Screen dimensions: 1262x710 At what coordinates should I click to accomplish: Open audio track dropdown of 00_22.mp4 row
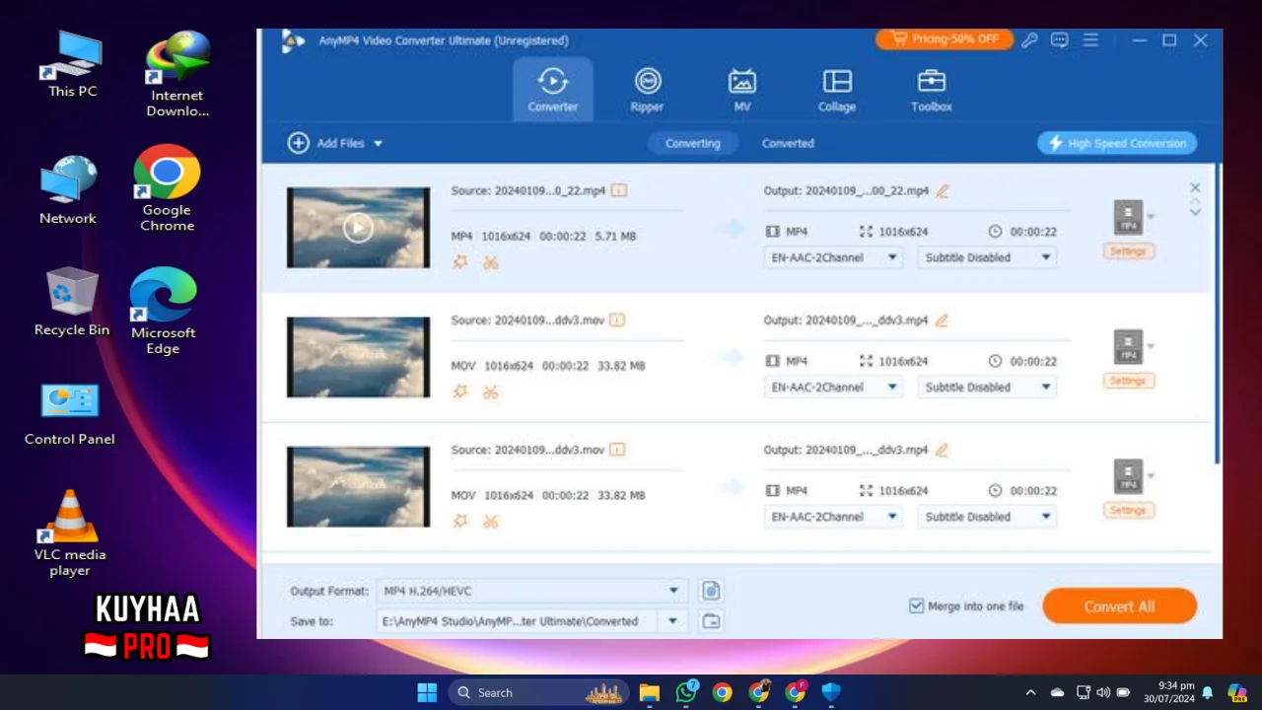point(833,257)
